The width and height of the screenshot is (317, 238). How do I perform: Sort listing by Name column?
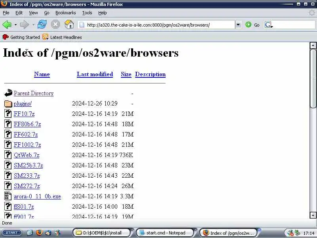42,74
